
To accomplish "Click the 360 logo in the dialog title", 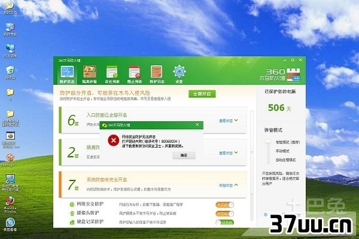I will (x=105, y=125).
